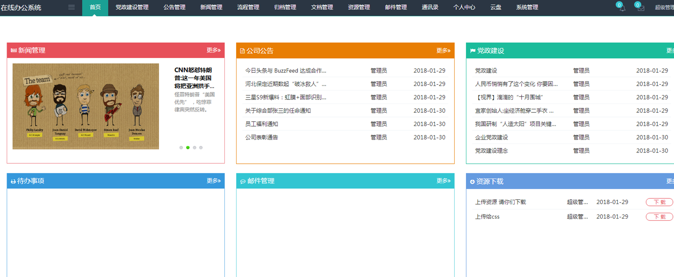This screenshot has height=277, width=674.
Task: Click 更多 in 公司公告 panel
Action: (443, 51)
